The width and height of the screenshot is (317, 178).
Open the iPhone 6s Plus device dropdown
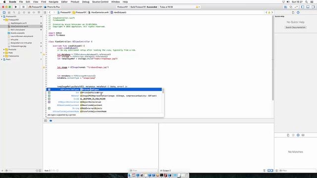coord(52,7)
